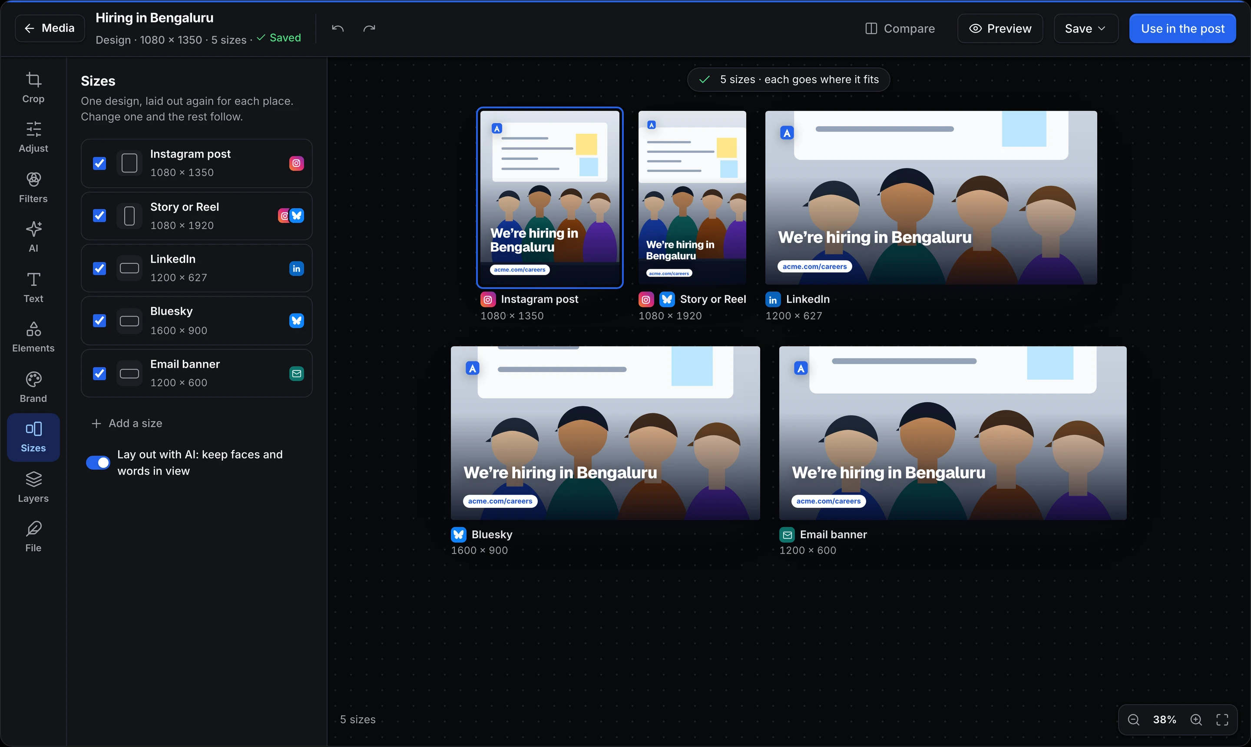Uncheck the LinkedIn size

tap(99, 268)
